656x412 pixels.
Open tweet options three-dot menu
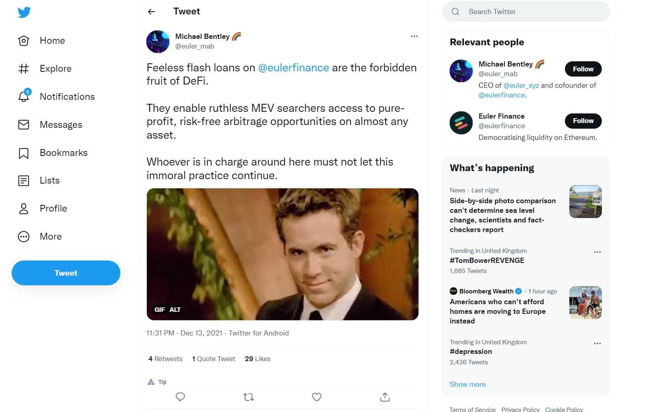pos(414,36)
